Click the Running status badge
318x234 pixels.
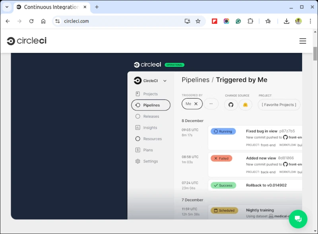223,132
